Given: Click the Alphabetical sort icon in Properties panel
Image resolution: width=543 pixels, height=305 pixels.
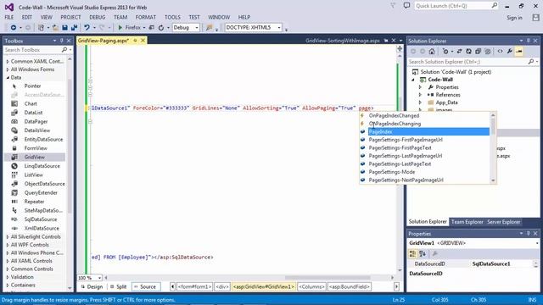Looking at the screenshot, I should (x=423, y=254).
